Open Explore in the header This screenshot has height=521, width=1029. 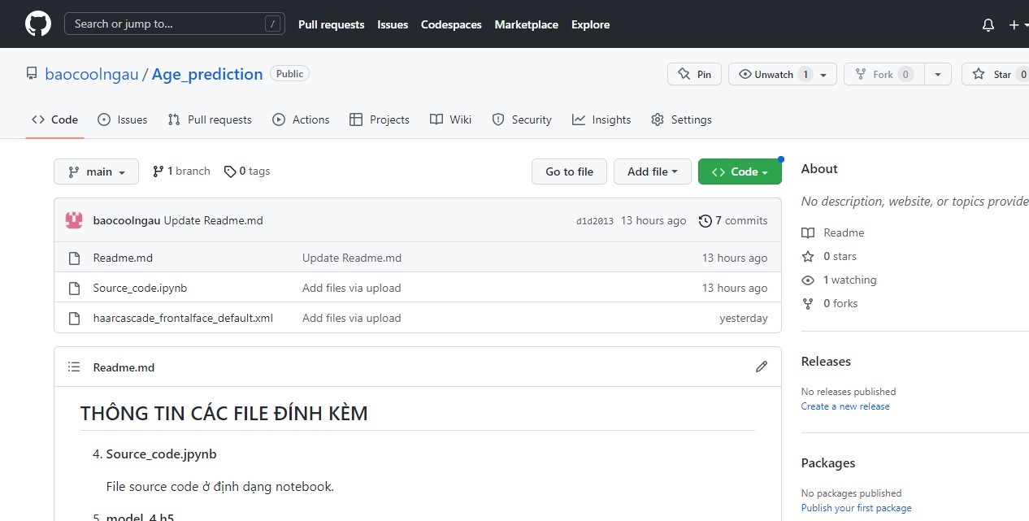pyautogui.click(x=590, y=24)
